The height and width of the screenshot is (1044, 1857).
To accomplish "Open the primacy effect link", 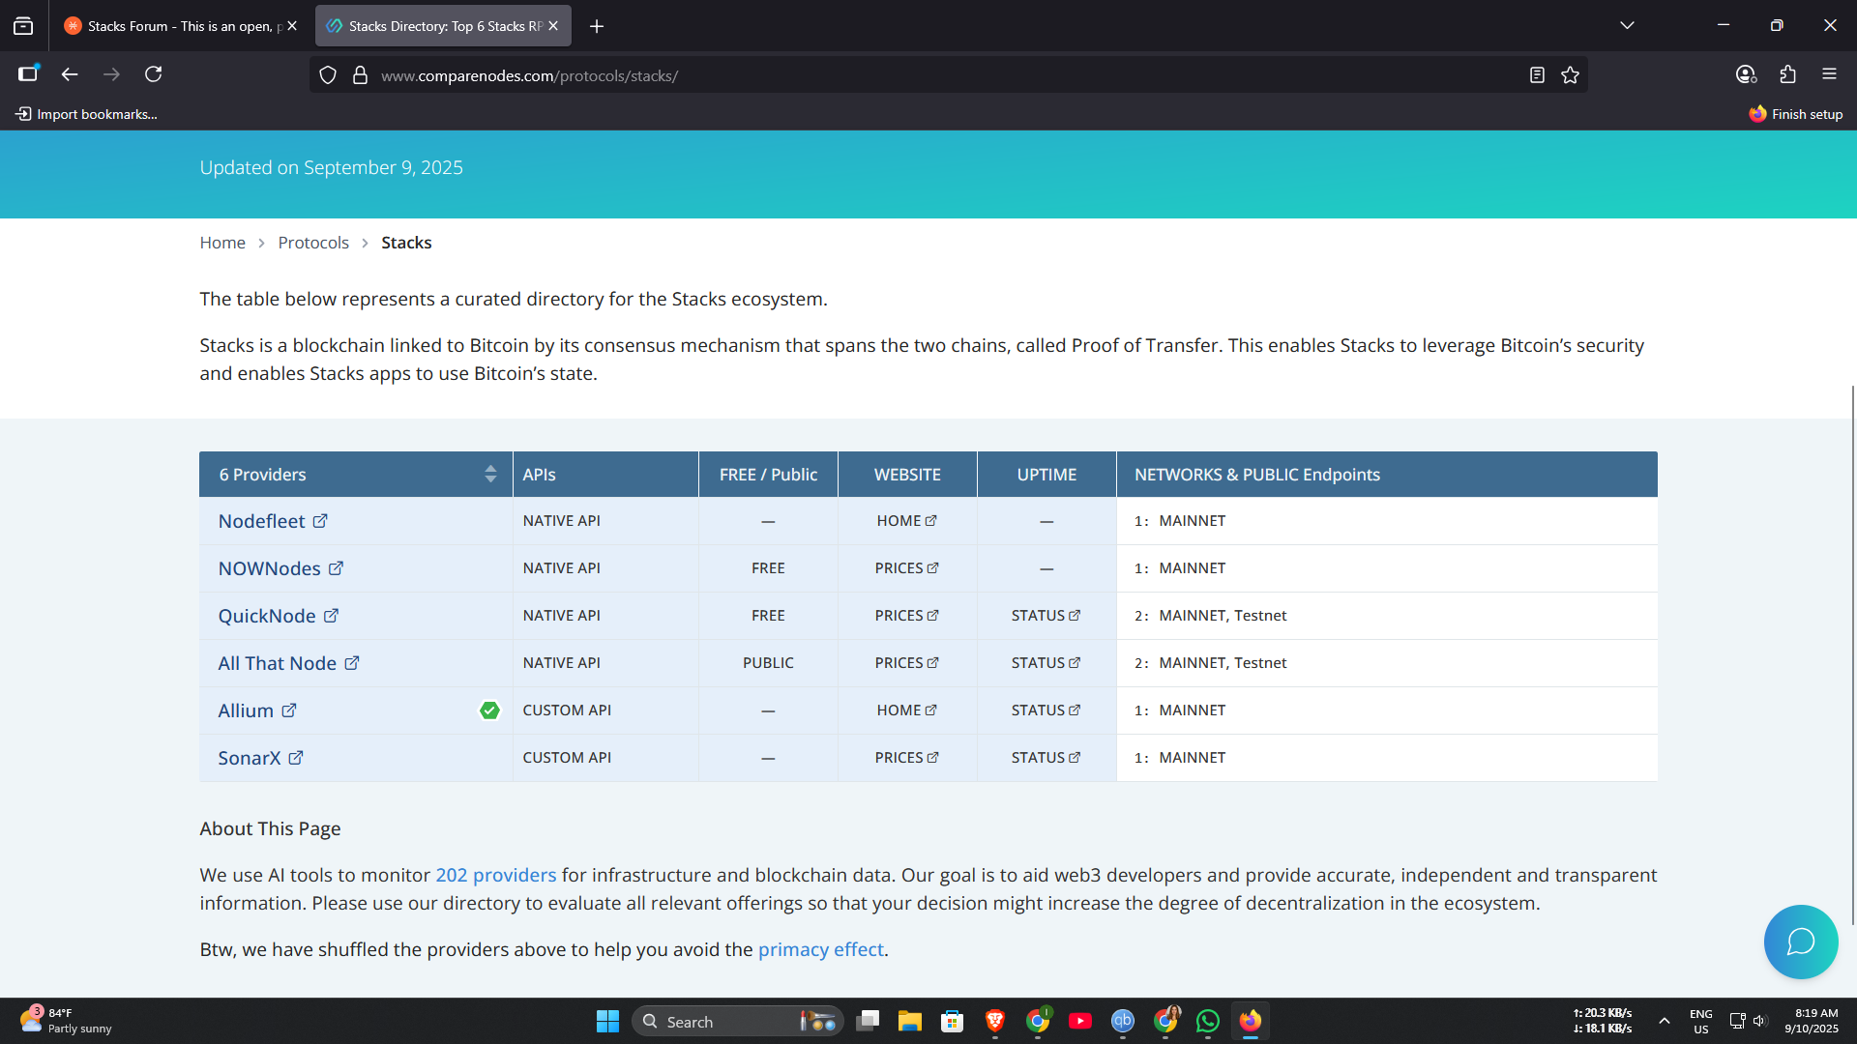I will coord(820,949).
